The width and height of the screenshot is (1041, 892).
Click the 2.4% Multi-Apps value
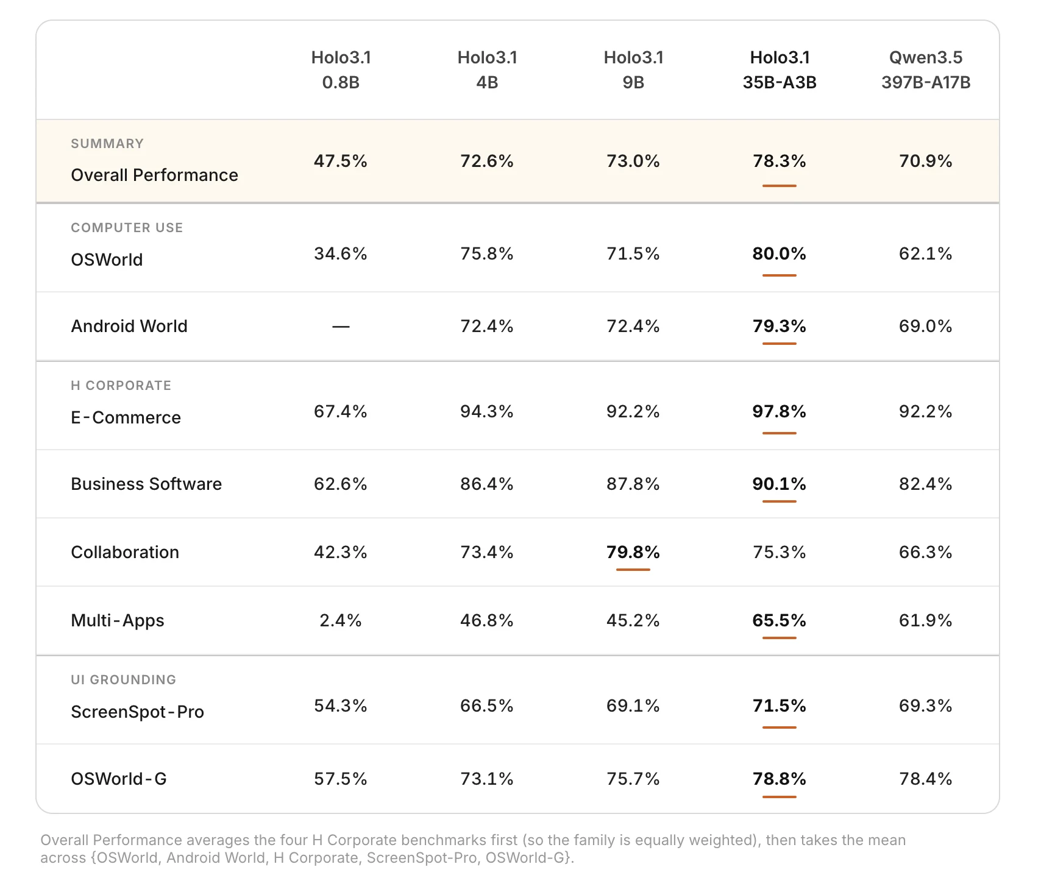341,620
